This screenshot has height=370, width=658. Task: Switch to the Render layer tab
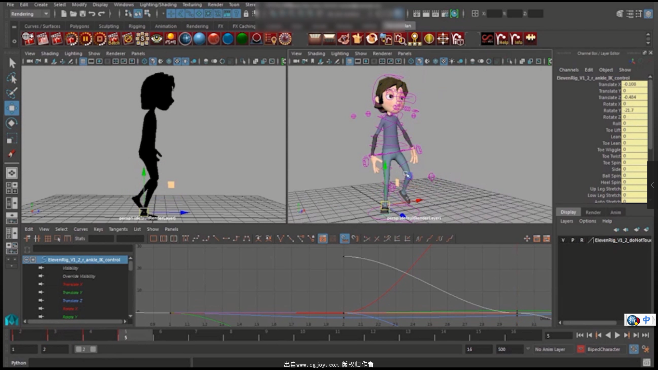pos(593,212)
